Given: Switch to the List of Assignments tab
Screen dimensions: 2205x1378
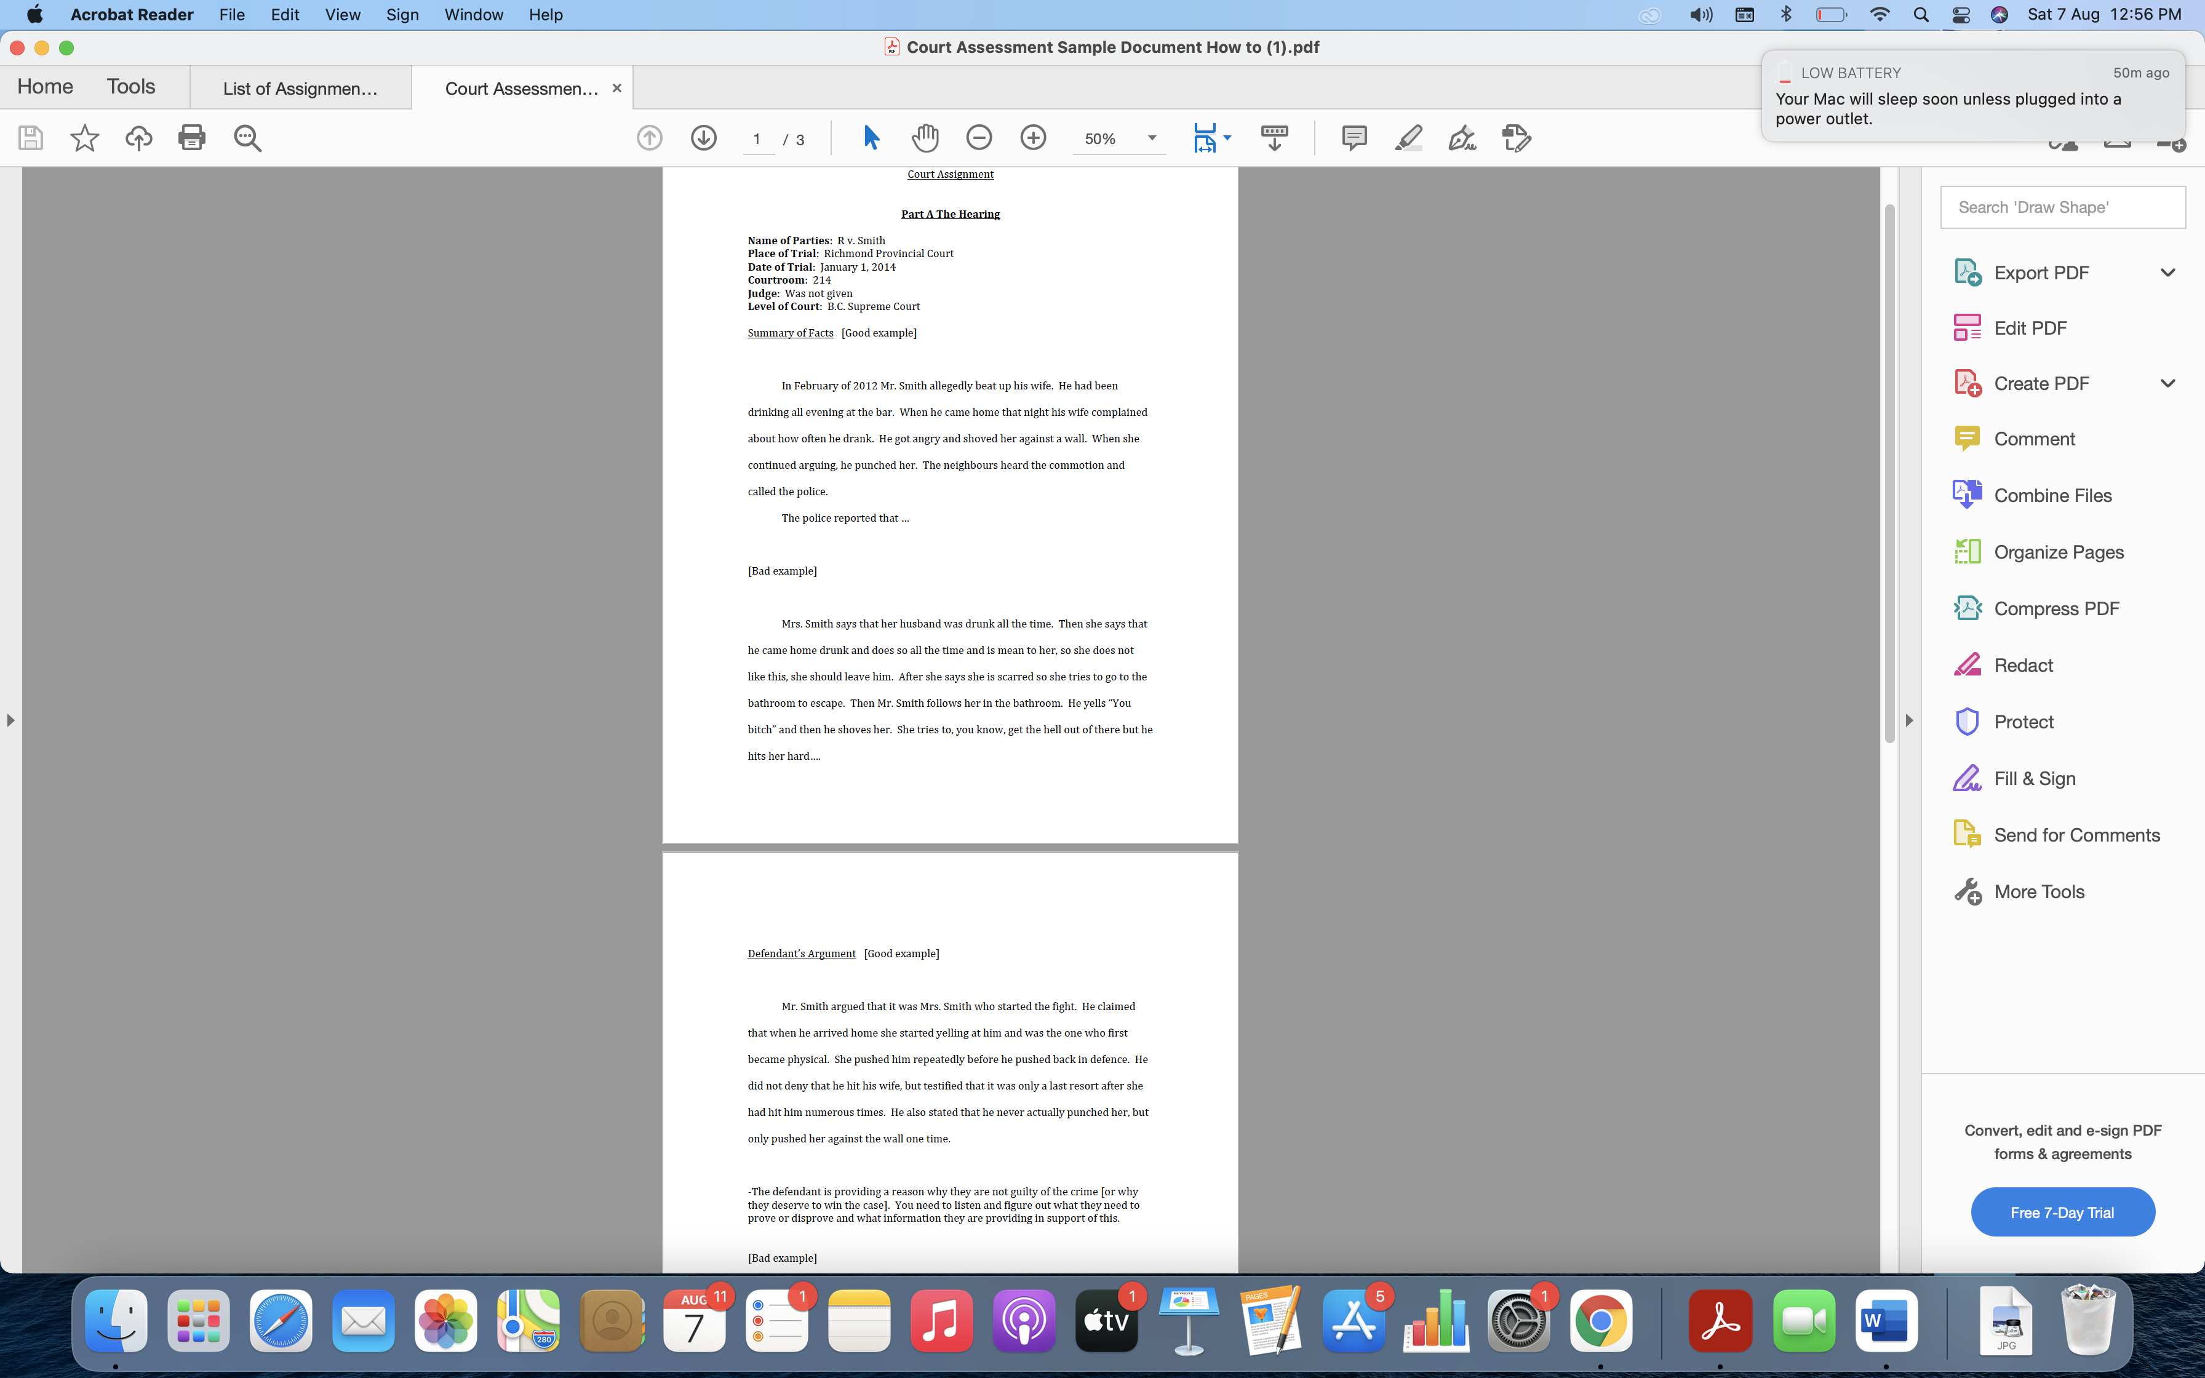Looking at the screenshot, I should [301, 87].
